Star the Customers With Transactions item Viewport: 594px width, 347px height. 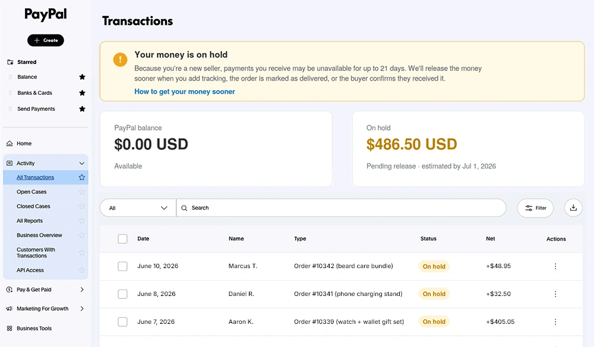81,253
